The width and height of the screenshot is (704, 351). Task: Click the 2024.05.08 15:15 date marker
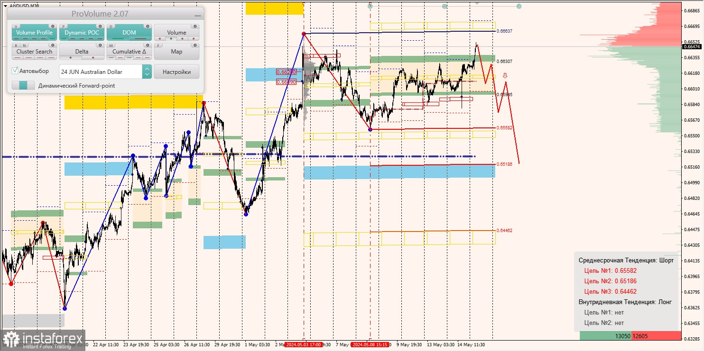[370, 344]
